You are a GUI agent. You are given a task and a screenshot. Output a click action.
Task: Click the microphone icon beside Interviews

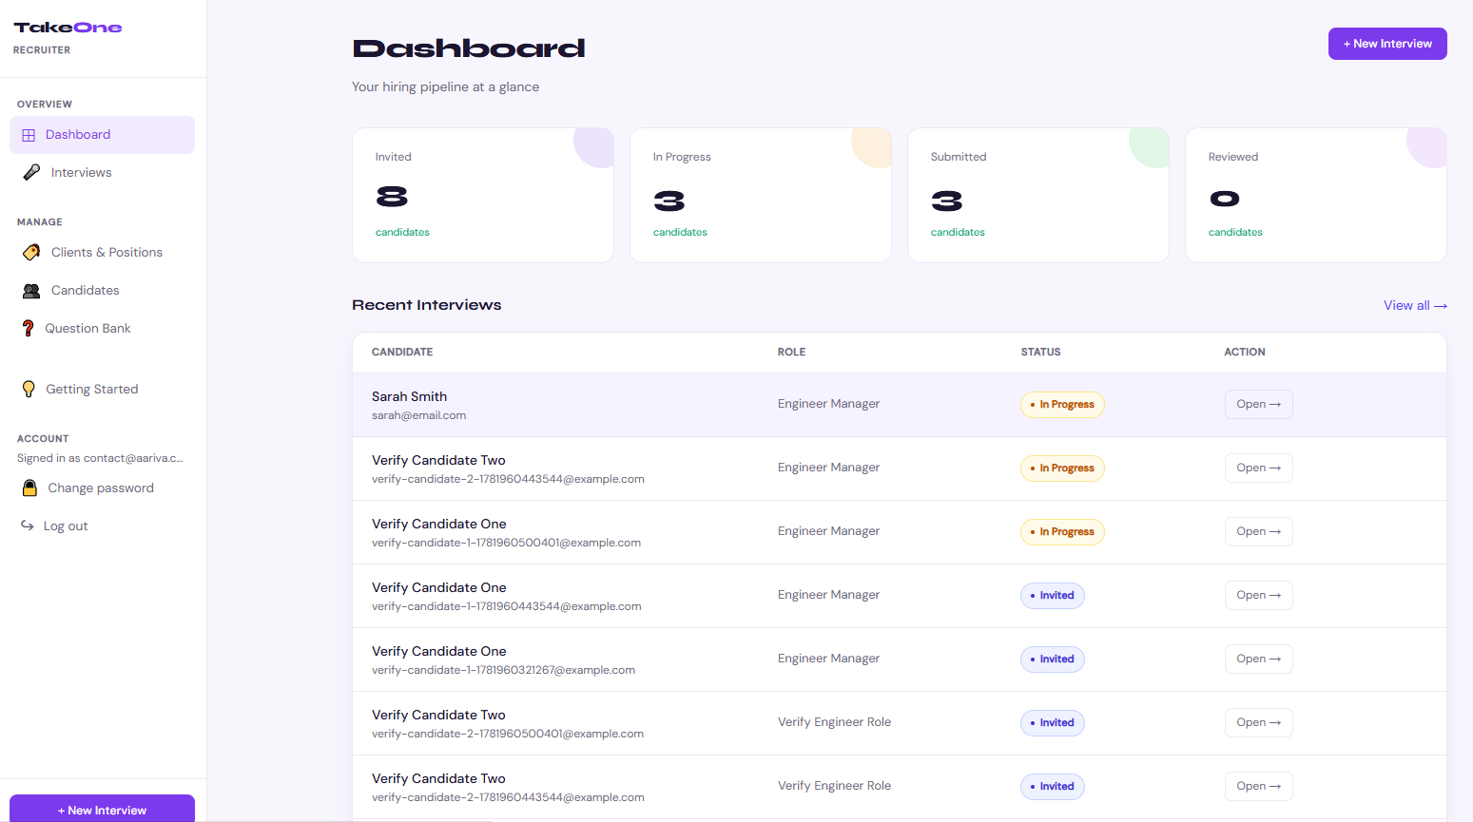(31, 172)
